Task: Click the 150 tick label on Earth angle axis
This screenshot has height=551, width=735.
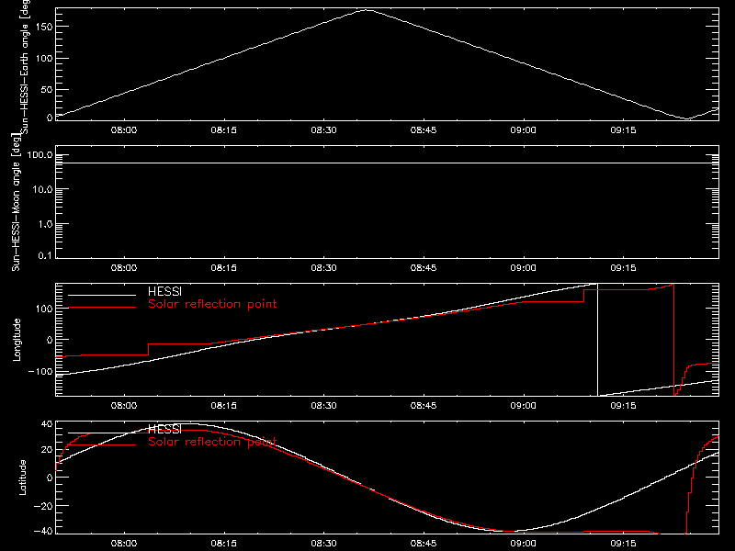Action: 44,27
